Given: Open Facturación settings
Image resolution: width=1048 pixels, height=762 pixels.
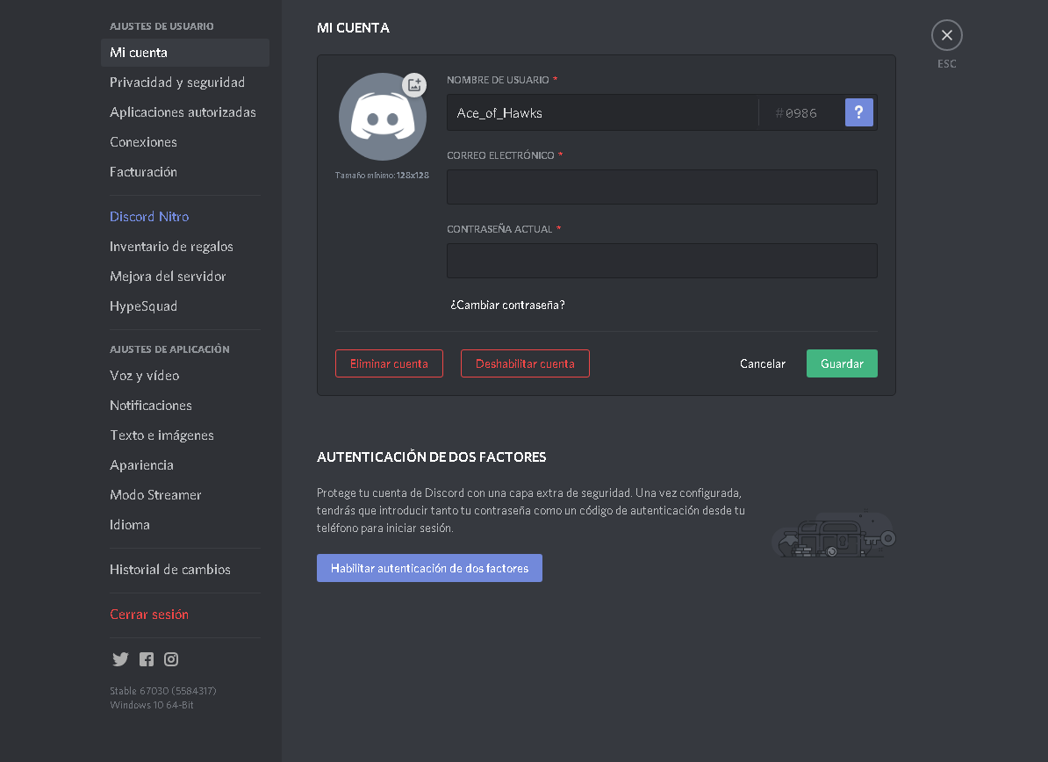Looking at the screenshot, I should pos(185,172).
